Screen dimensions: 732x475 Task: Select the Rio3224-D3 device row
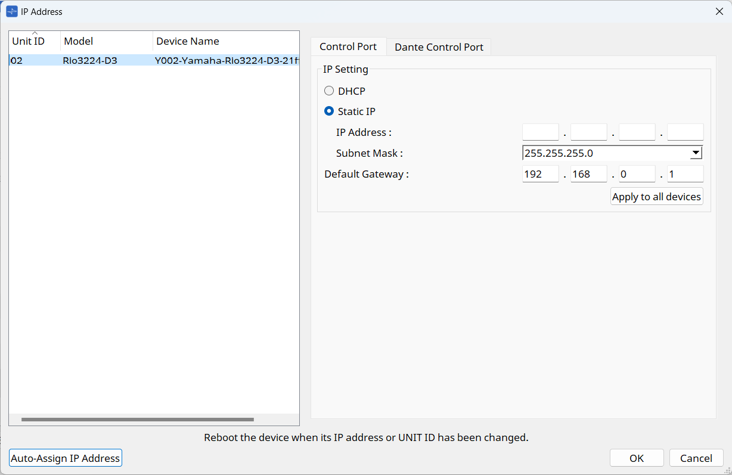tap(154, 60)
